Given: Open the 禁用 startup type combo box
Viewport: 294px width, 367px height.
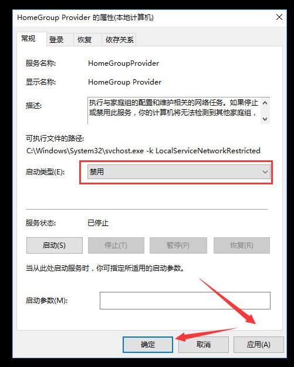Looking at the screenshot, I should coord(179,172).
